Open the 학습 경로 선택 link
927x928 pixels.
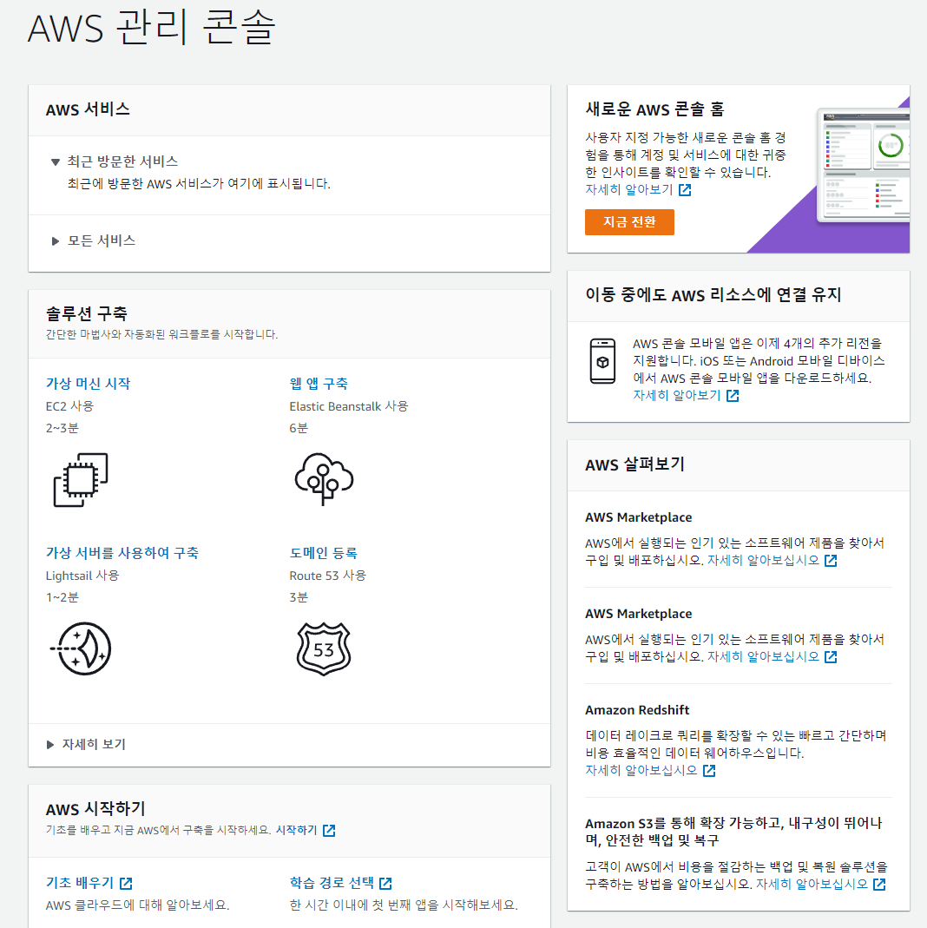pos(332,883)
